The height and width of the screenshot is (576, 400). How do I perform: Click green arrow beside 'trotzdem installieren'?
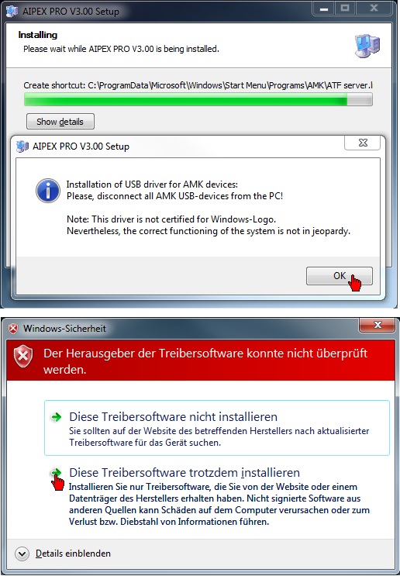point(56,472)
